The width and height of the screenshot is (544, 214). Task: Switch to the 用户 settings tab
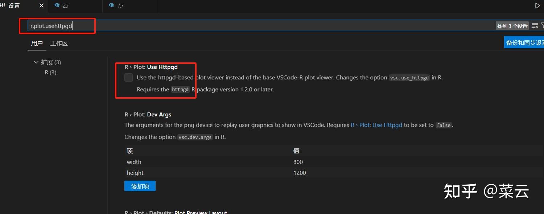[x=37, y=43]
